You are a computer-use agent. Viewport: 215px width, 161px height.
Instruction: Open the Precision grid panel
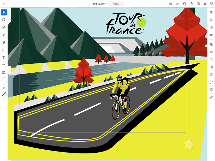click(211, 27)
